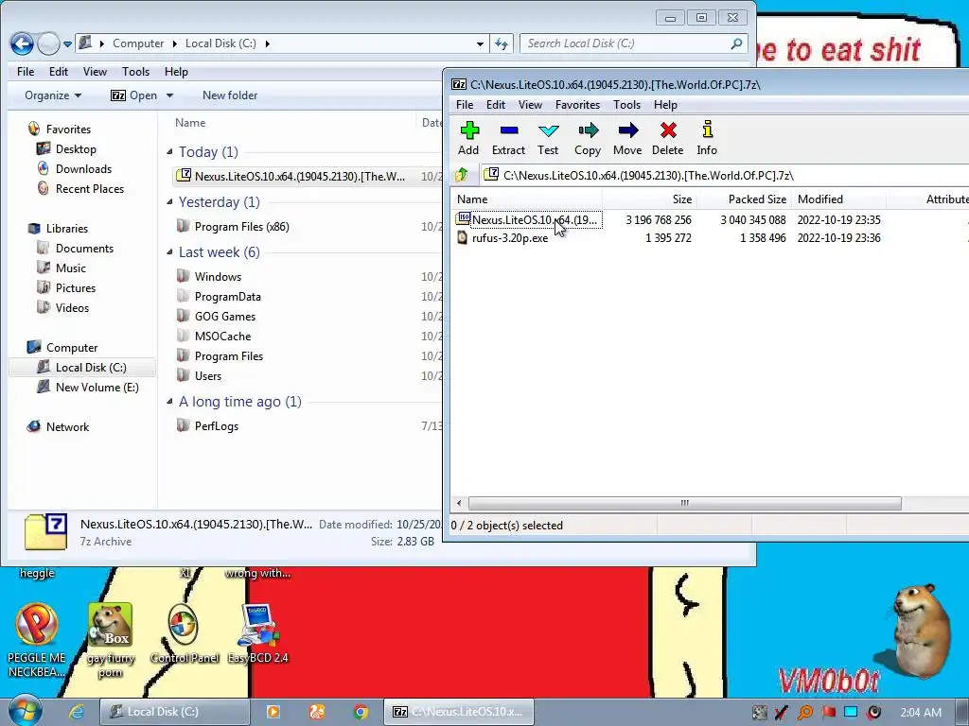The image size is (969, 726).
Task: Click the 7-Zip Move button
Action: click(627, 138)
